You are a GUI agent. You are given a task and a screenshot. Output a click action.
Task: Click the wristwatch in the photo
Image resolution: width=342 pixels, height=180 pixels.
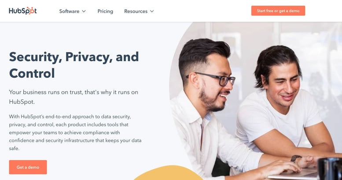coord(296,158)
